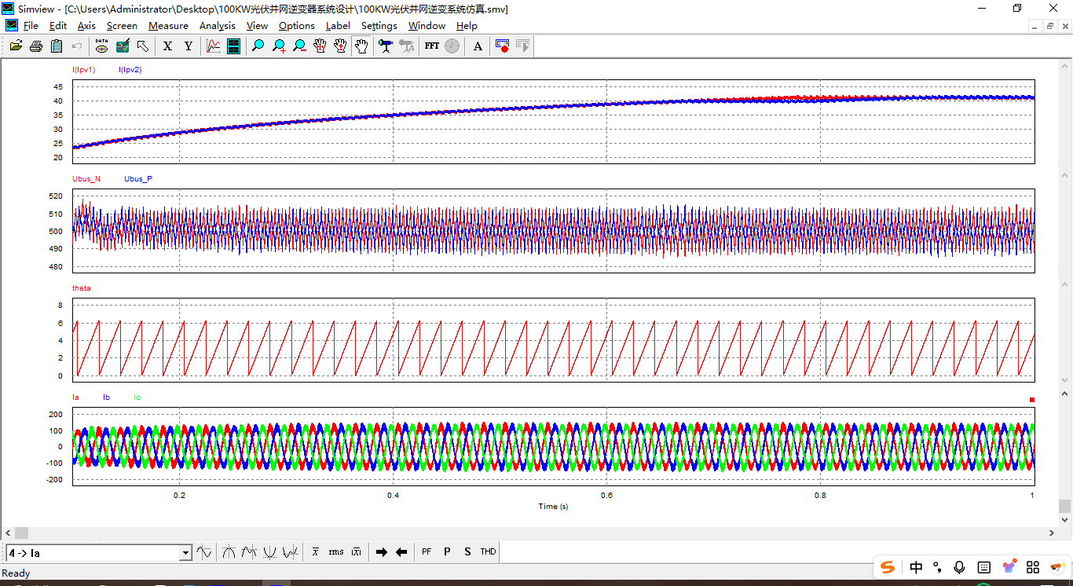Click the PF power factor button
1073x586 pixels.
point(427,552)
